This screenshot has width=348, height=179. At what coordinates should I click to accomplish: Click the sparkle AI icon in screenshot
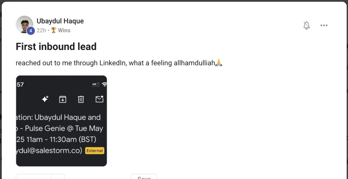(x=45, y=99)
